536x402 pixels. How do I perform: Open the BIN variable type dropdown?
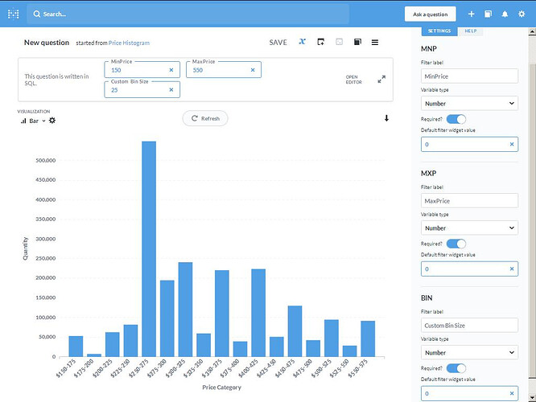pyautogui.click(x=469, y=352)
